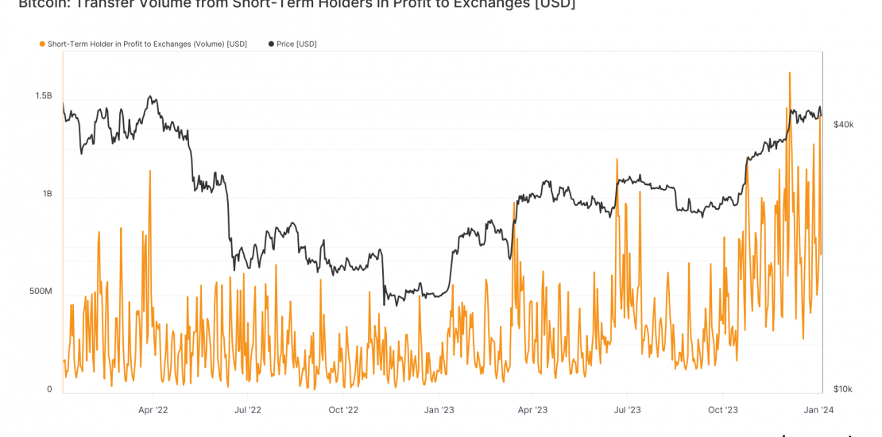This screenshot has height=437, width=882.
Task: Click the Bitcoin Transfer Volume chart title
Action: (x=296, y=5)
